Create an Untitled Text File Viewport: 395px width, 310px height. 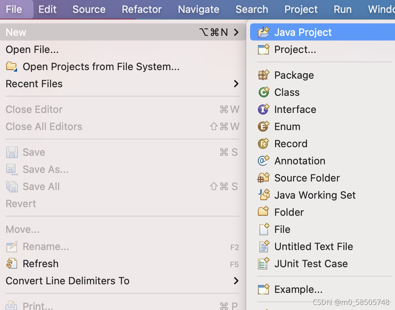[314, 247]
